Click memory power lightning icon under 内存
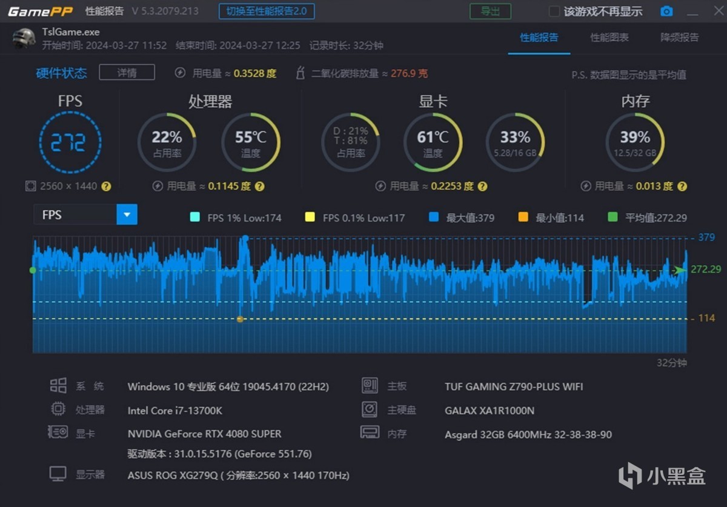Image resolution: width=727 pixels, height=507 pixels. (585, 187)
